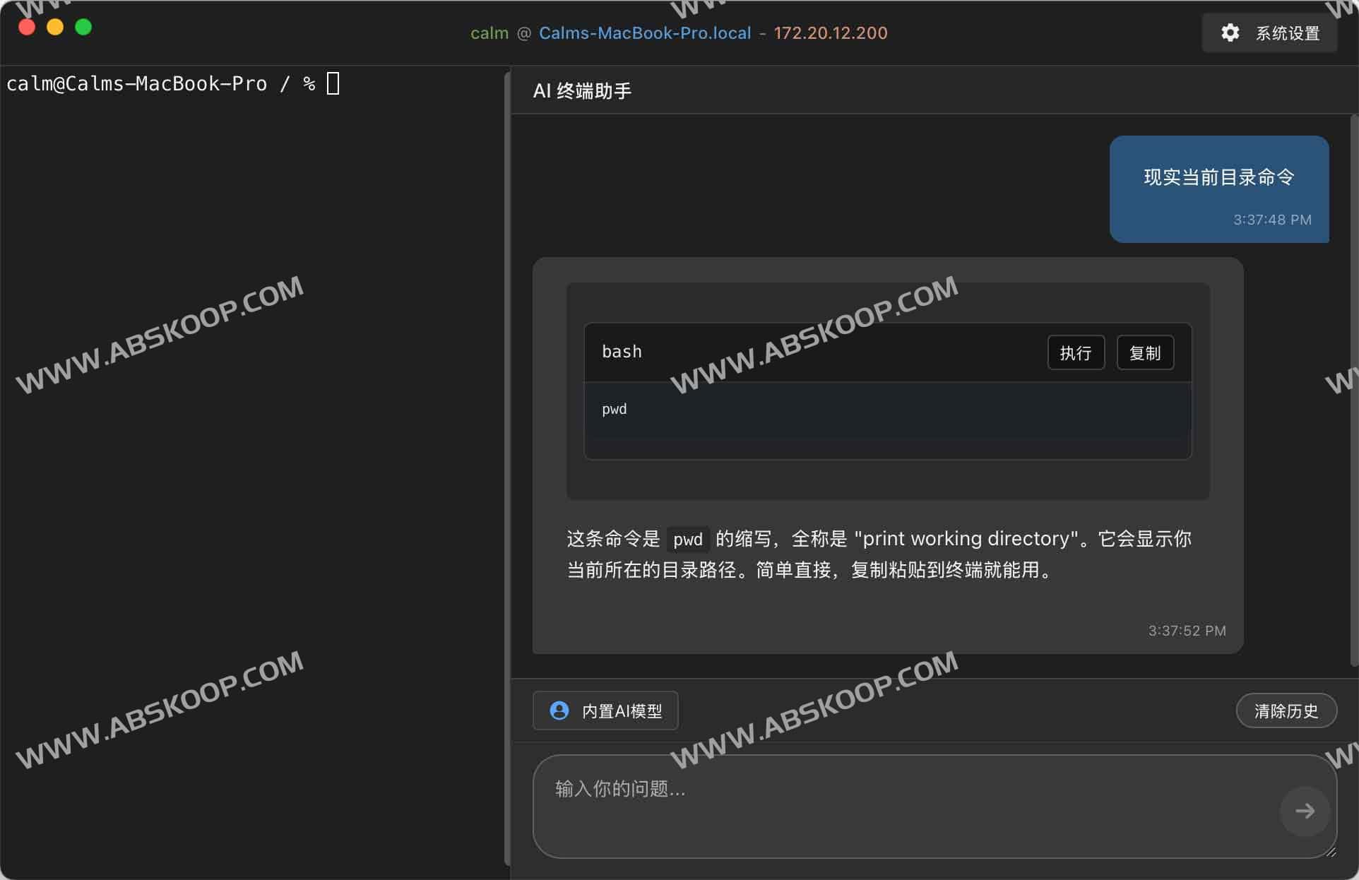Click the terminal pane divider scrollbar
1359x880 pixels.
pos(507,466)
